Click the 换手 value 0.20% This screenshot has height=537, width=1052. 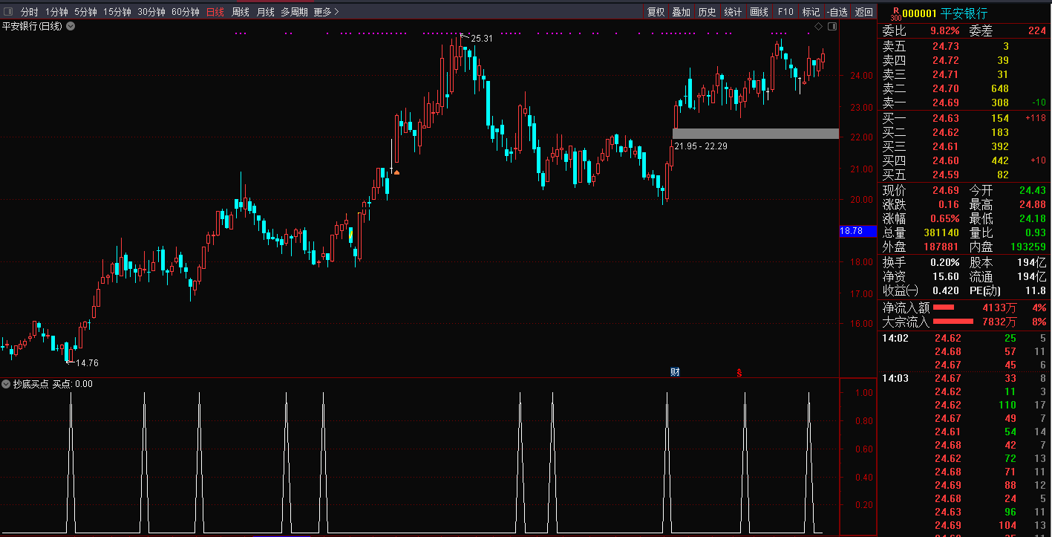coord(944,262)
